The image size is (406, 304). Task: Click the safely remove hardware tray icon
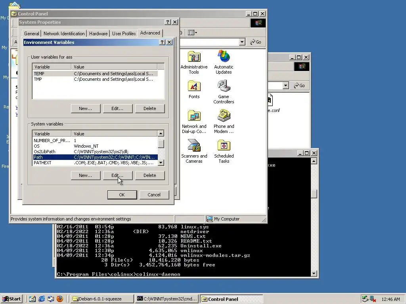365,299
